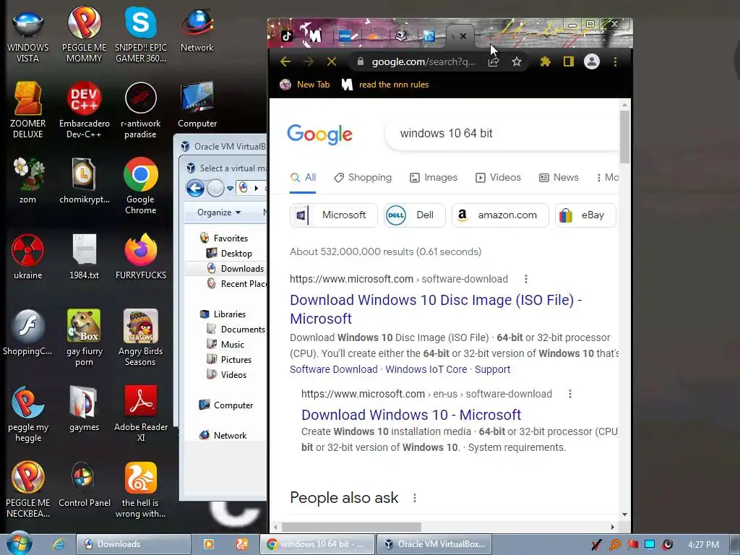Image resolution: width=740 pixels, height=555 pixels.
Task: Stop loading the page
Action: (332, 62)
